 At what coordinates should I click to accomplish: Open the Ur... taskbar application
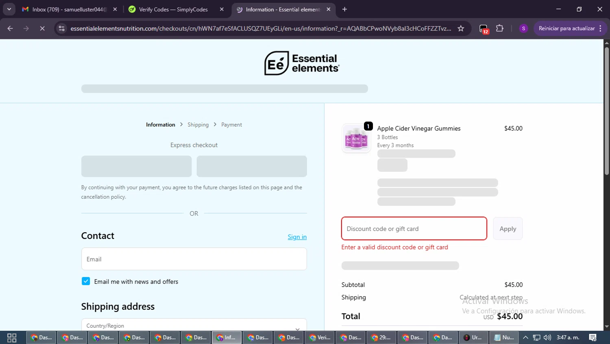click(x=474, y=338)
